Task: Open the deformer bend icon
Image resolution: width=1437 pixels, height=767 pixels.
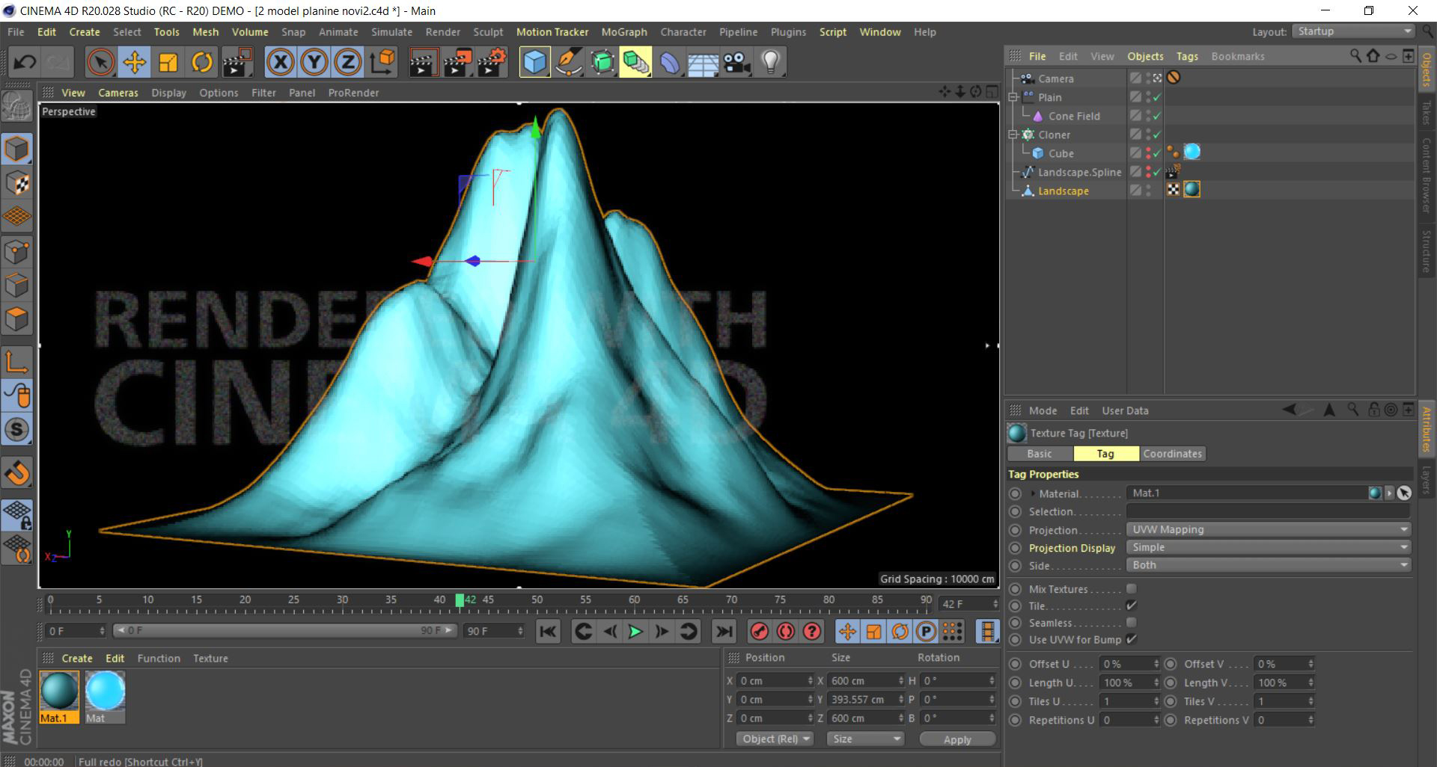Action: coord(669,62)
